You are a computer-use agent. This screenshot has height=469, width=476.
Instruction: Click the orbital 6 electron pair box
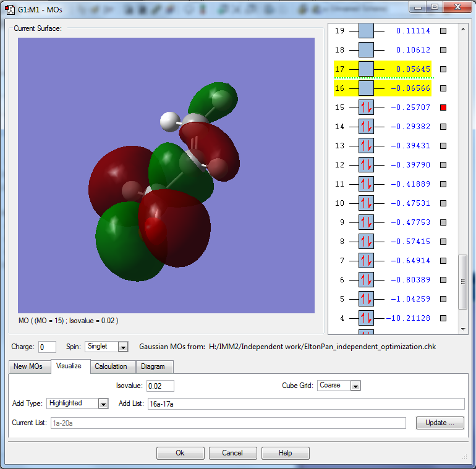tap(366, 280)
